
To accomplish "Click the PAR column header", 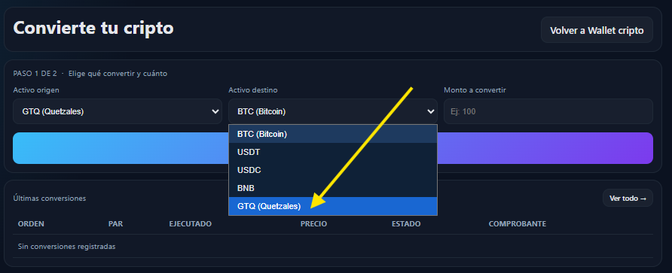I will 115,224.
